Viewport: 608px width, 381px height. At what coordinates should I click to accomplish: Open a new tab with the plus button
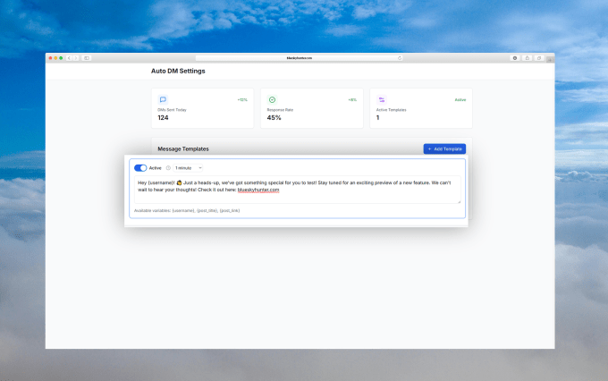[550, 60]
